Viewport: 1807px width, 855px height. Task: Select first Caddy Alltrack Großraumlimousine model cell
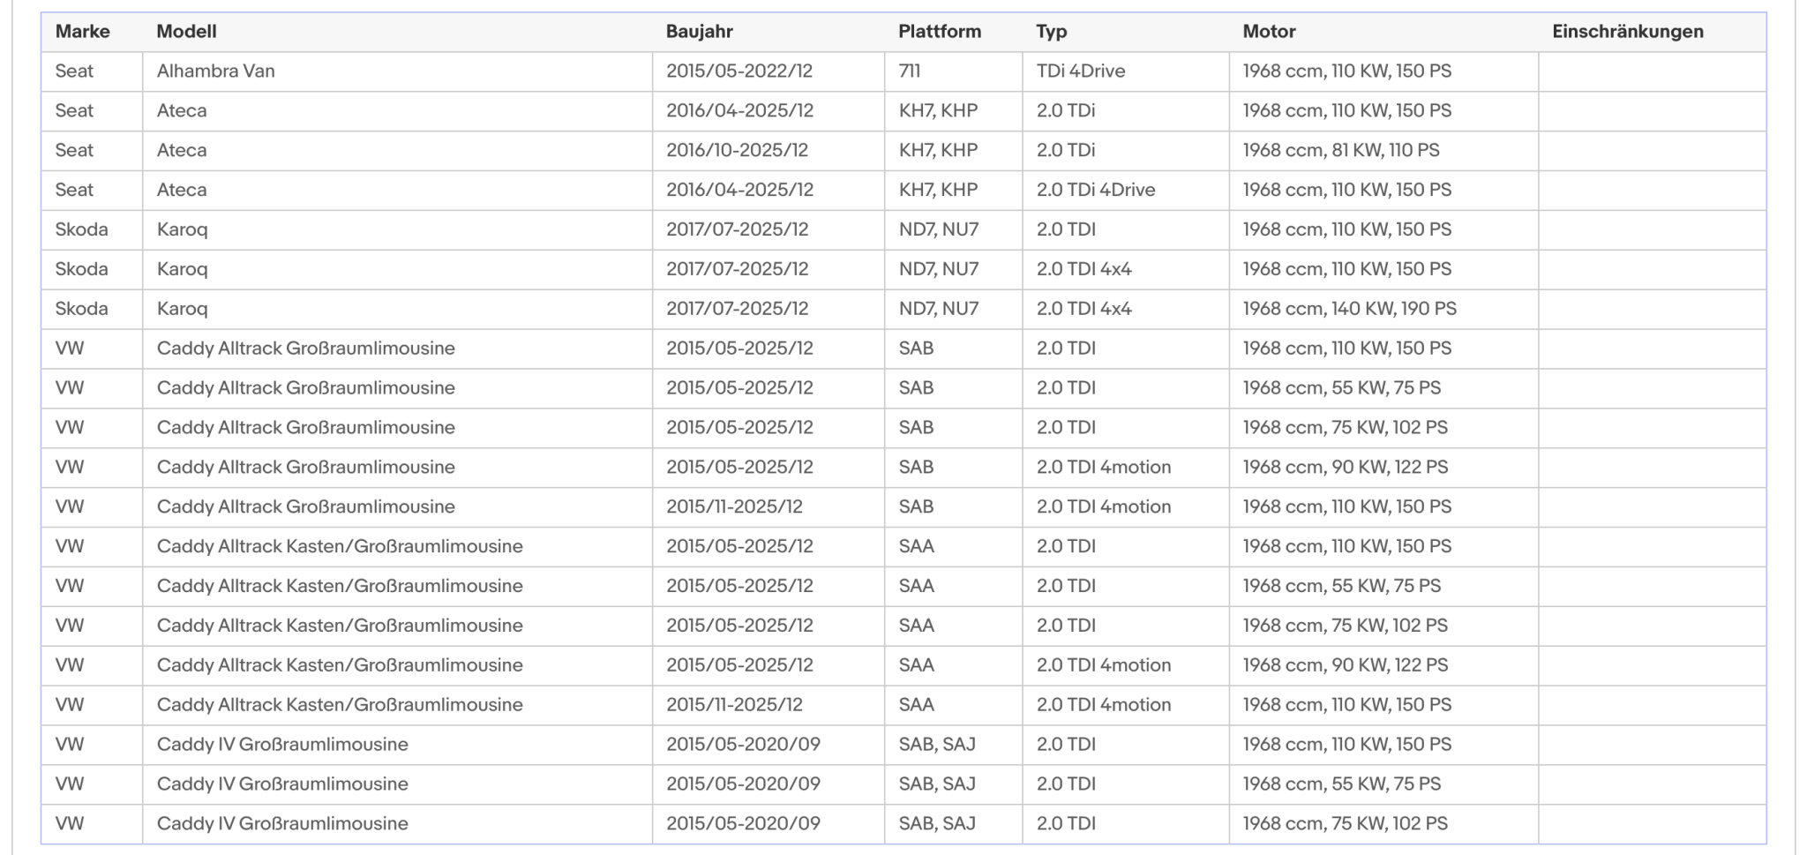click(397, 349)
